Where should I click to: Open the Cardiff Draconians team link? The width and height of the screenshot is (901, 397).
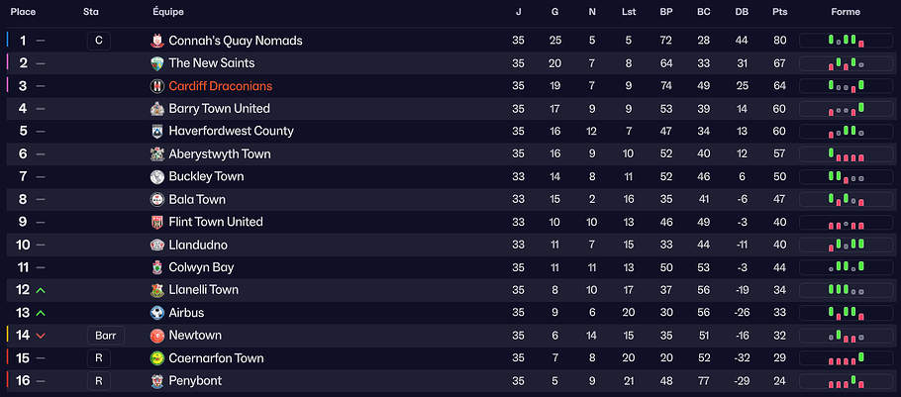pos(220,86)
